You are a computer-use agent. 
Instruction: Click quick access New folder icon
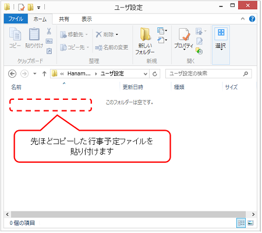pyautogui.click(x=30, y=8)
